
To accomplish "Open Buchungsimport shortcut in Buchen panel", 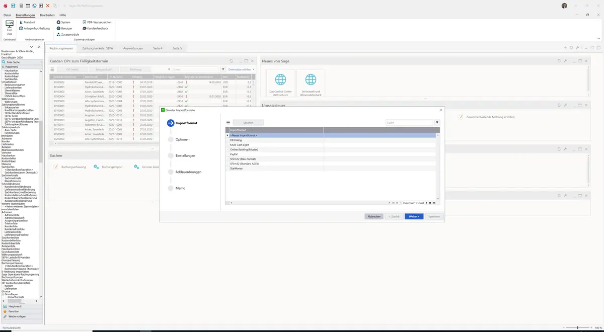I will [x=108, y=167].
